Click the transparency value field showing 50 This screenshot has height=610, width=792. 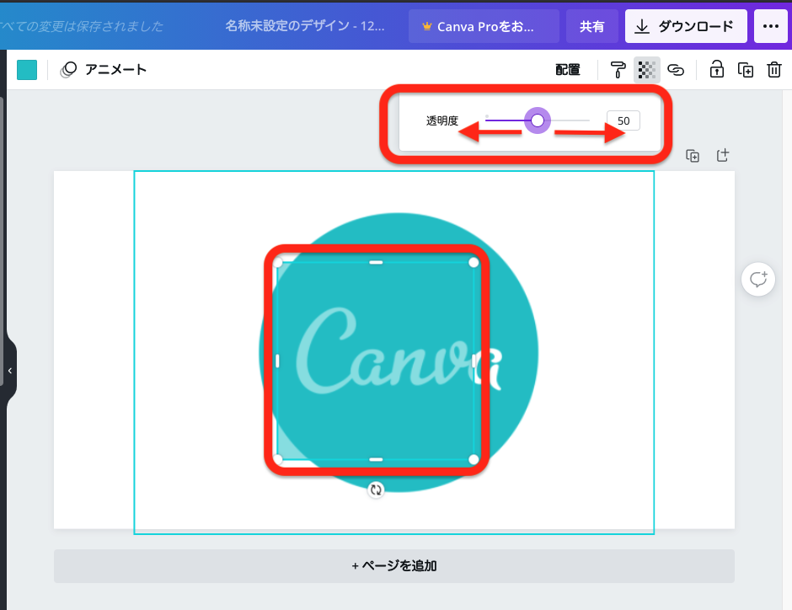point(623,120)
